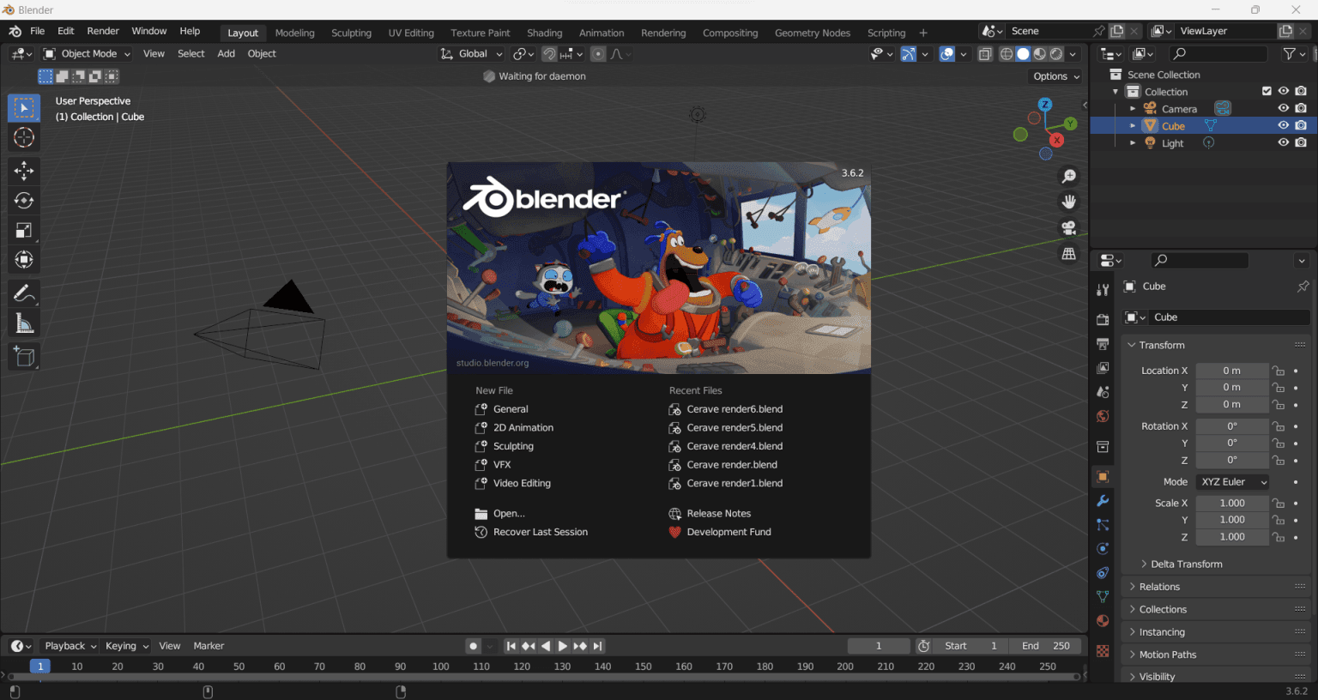Hide the Light object in the outliner
The width and height of the screenshot is (1318, 700).
[1283, 142]
